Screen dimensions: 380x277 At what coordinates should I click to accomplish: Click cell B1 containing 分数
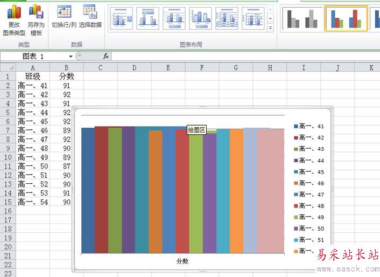(67, 77)
